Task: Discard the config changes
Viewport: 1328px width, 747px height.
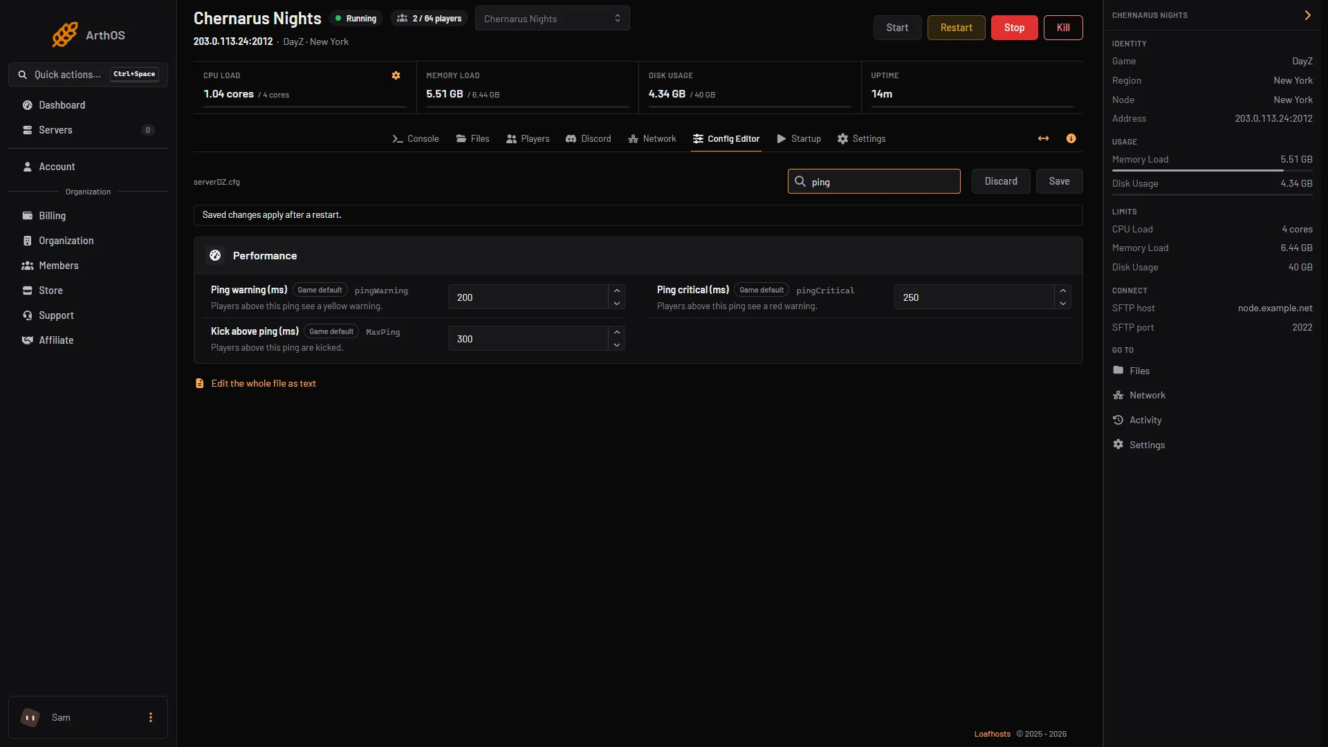Action: pos(1001,181)
